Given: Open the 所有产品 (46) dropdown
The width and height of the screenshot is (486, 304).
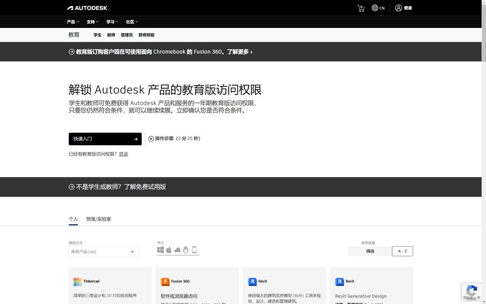Looking at the screenshot, I should coord(103,252).
